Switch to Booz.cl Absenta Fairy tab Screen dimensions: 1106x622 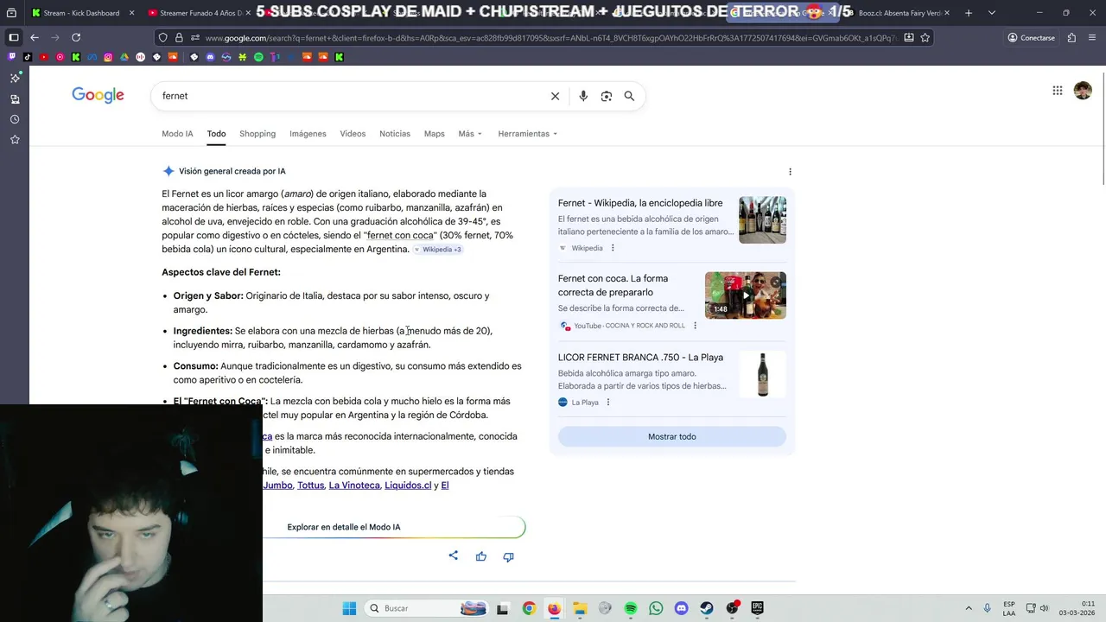tap(899, 13)
